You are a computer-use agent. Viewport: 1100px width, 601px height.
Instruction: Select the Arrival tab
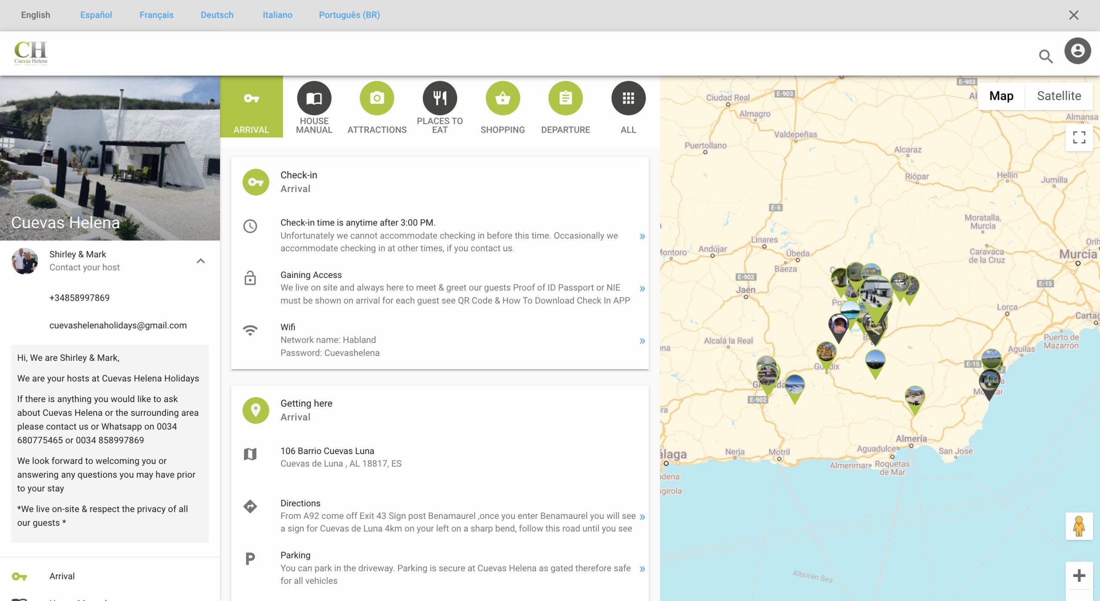click(251, 107)
